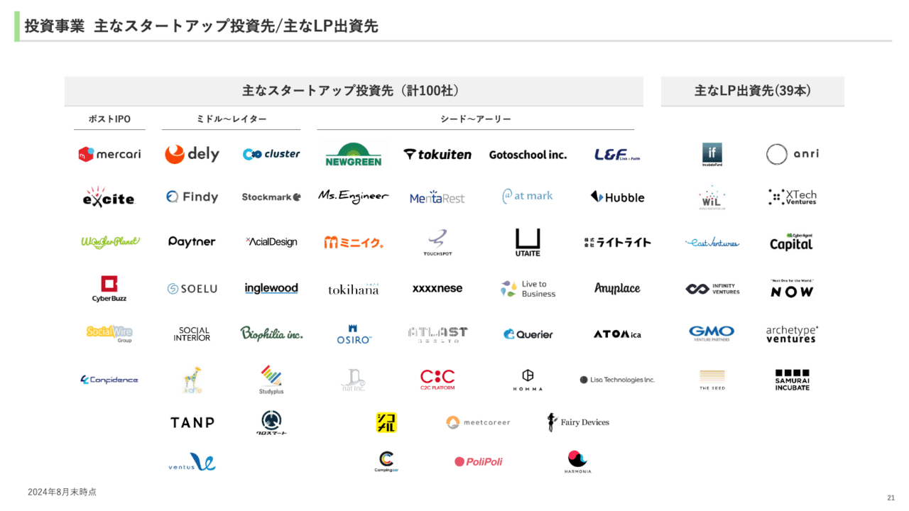The height and width of the screenshot is (511, 909).
Task: Select the Findy logo
Action: point(192,197)
